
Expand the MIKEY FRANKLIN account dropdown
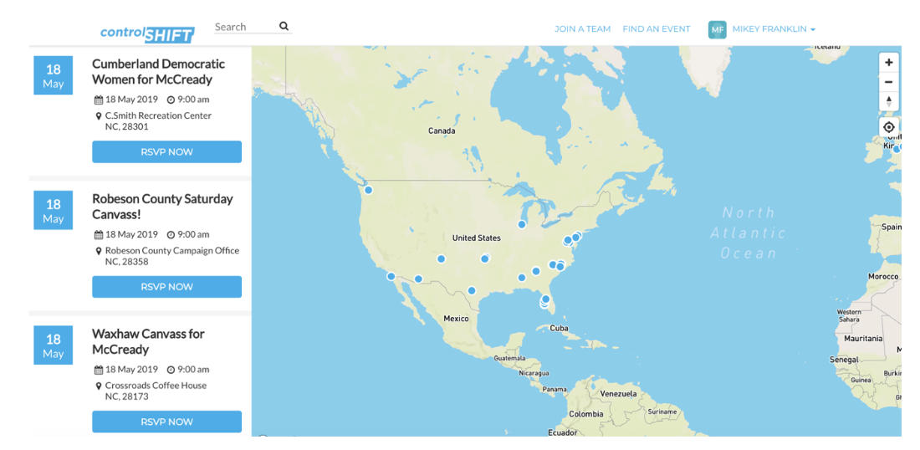pos(774,29)
